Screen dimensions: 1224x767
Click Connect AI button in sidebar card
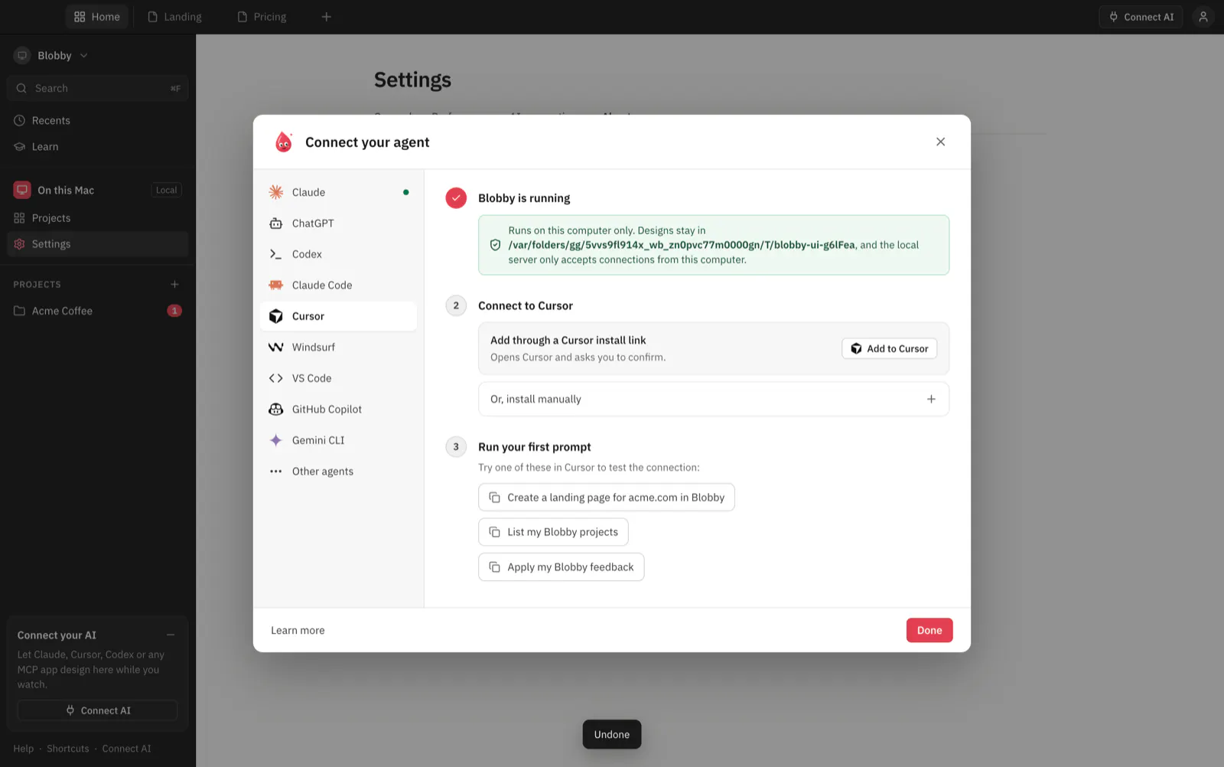(98, 710)
